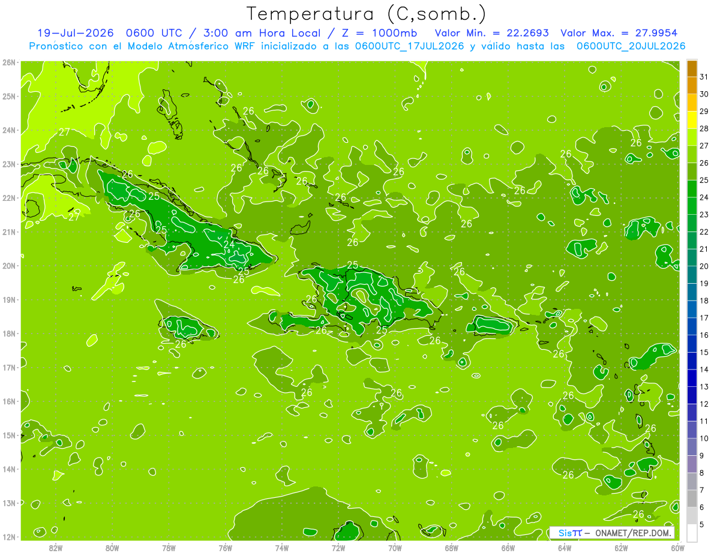Click the 24N latitude axis label

pos(8,130)
